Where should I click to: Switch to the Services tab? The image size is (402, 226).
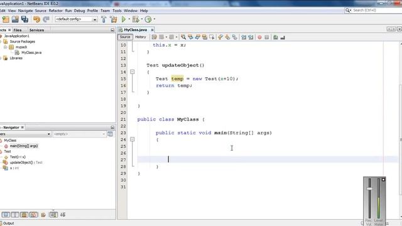click(x=36, y=30)
